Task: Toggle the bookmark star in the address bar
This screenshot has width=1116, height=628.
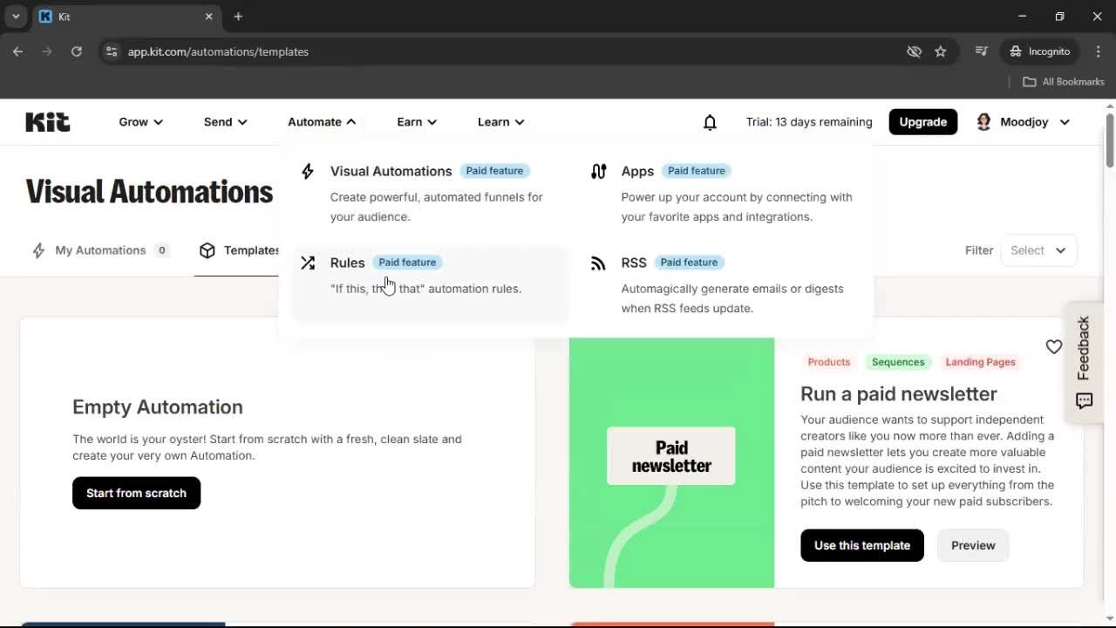Action: 941,51
